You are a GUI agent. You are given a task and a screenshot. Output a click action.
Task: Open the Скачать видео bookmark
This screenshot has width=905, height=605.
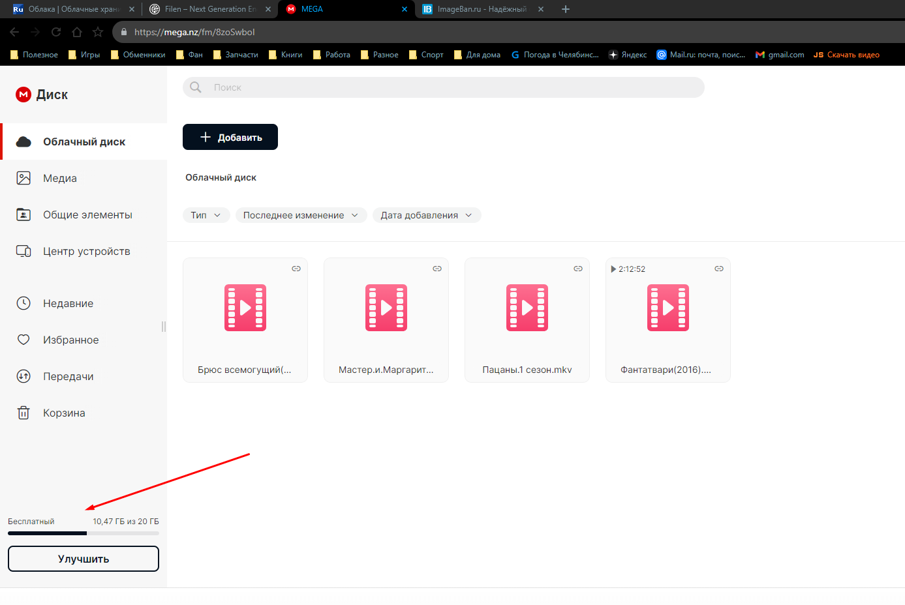coord(846,55)
